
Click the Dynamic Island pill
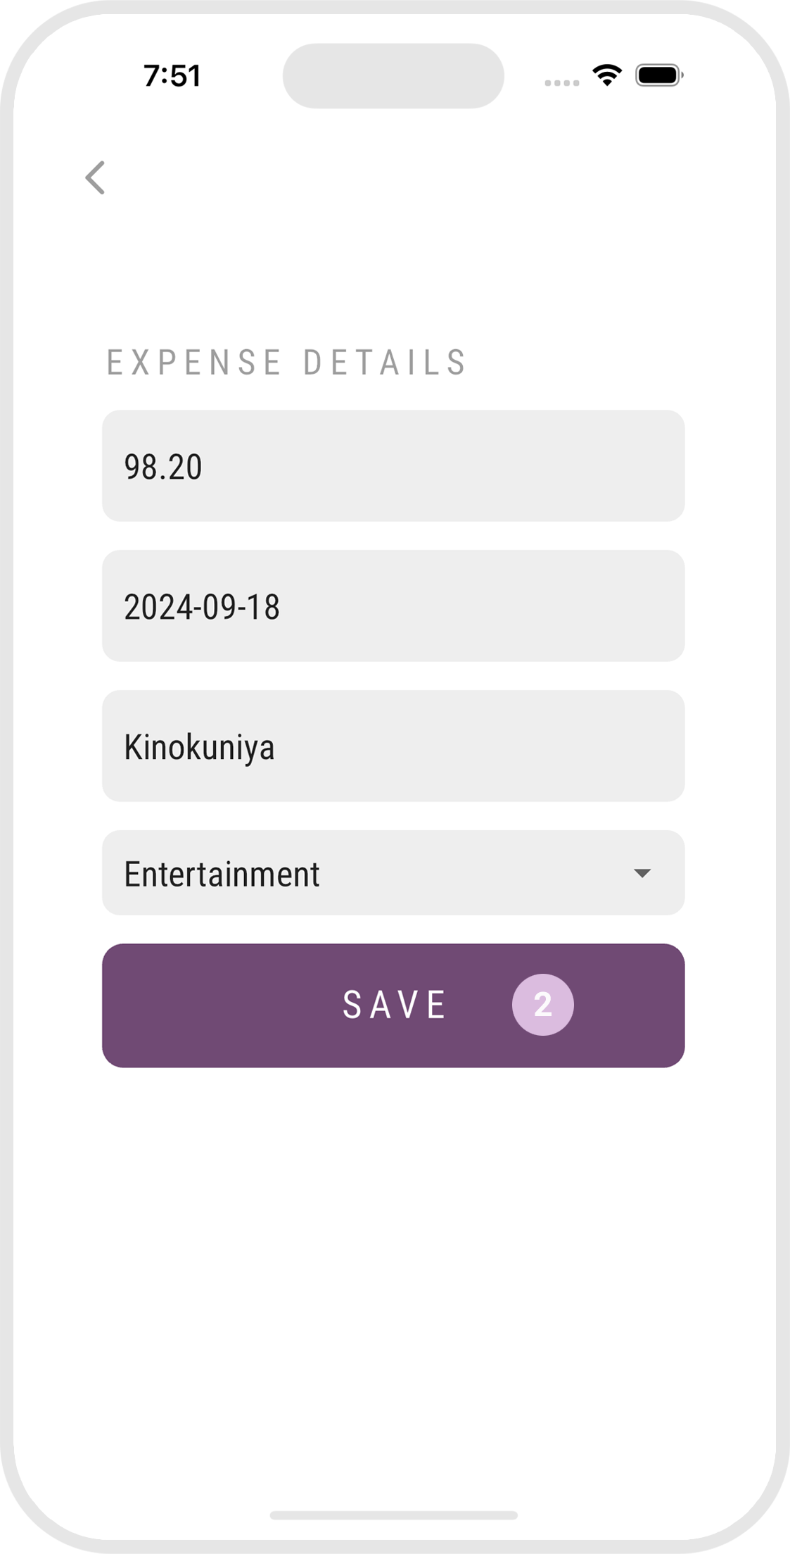coord(393,76)
